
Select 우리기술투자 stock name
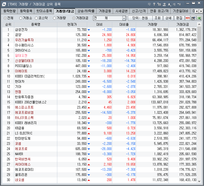(x=24, y=40)
